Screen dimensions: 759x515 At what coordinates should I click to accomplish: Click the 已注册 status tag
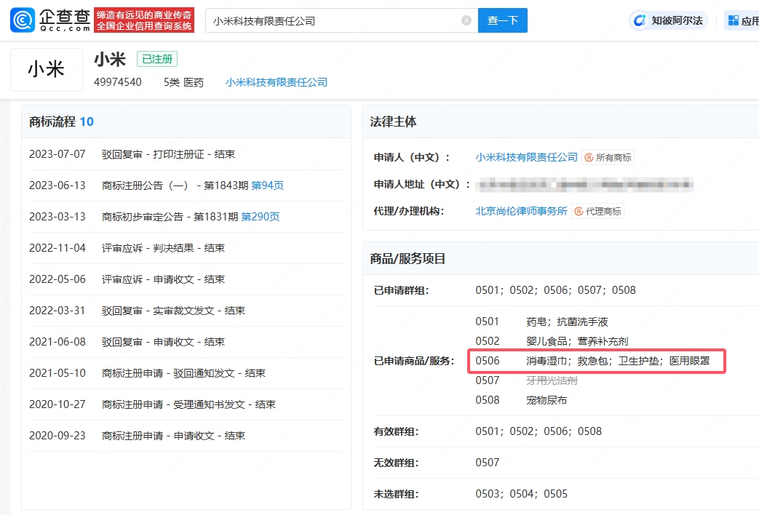pos(157,60)
